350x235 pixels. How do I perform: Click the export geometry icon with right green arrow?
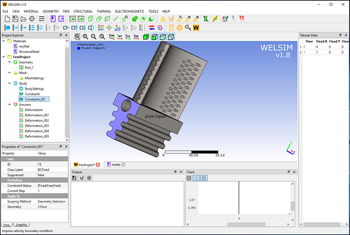[81, 19]
